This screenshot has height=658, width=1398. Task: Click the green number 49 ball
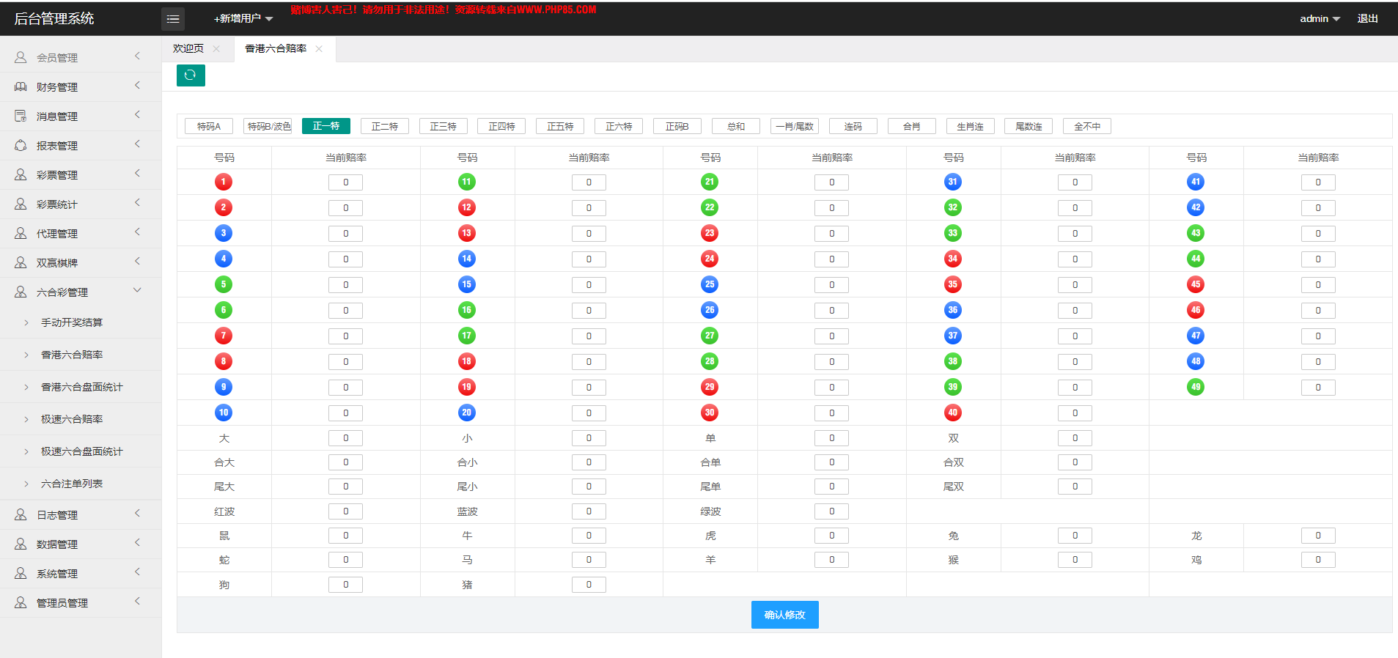(1196, 387)
